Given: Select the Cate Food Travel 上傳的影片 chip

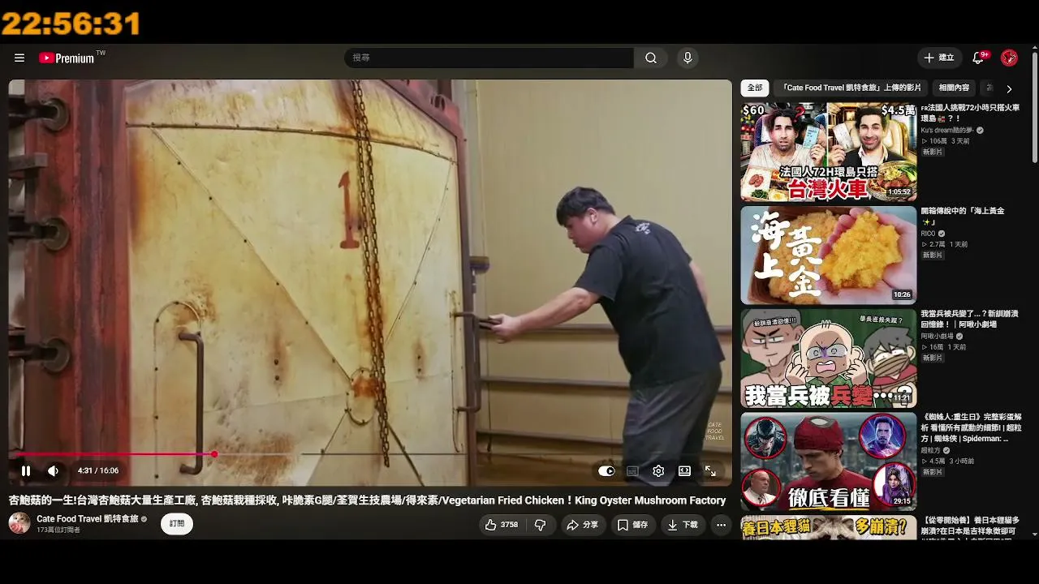Looking at the screenshot, I should (x=852, y=88).
